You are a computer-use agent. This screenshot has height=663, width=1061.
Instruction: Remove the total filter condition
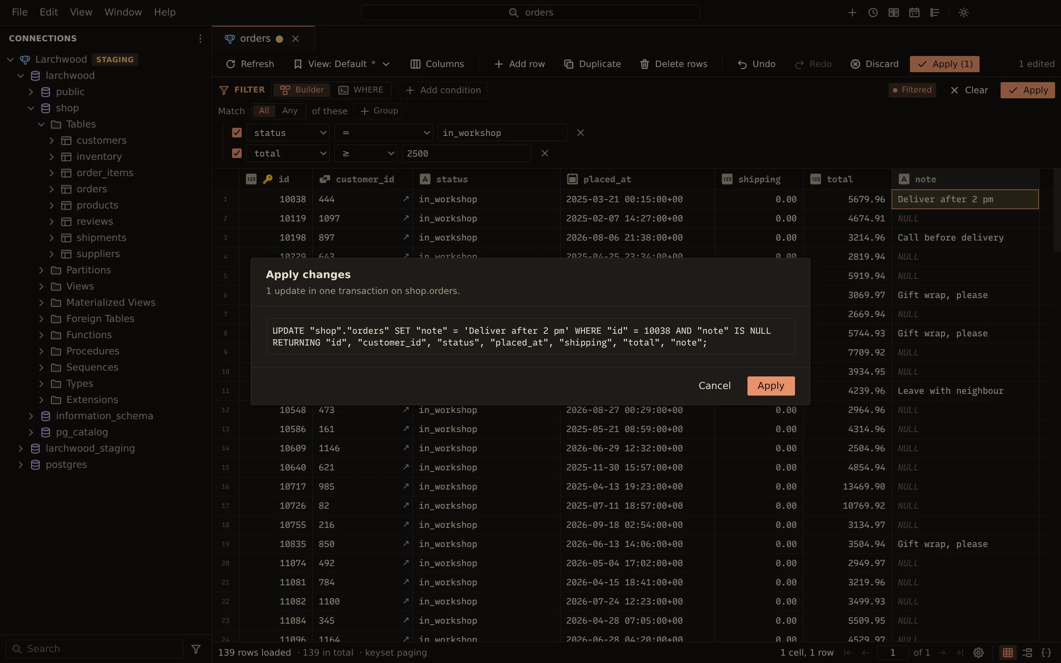tap(545, 153)
